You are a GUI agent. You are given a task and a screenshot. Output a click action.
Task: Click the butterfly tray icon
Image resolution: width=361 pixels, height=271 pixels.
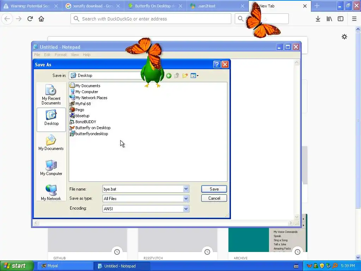click(x=309, y=266)
